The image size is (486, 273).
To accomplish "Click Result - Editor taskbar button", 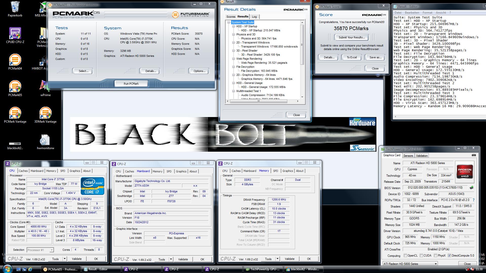I will click(101, 269).
